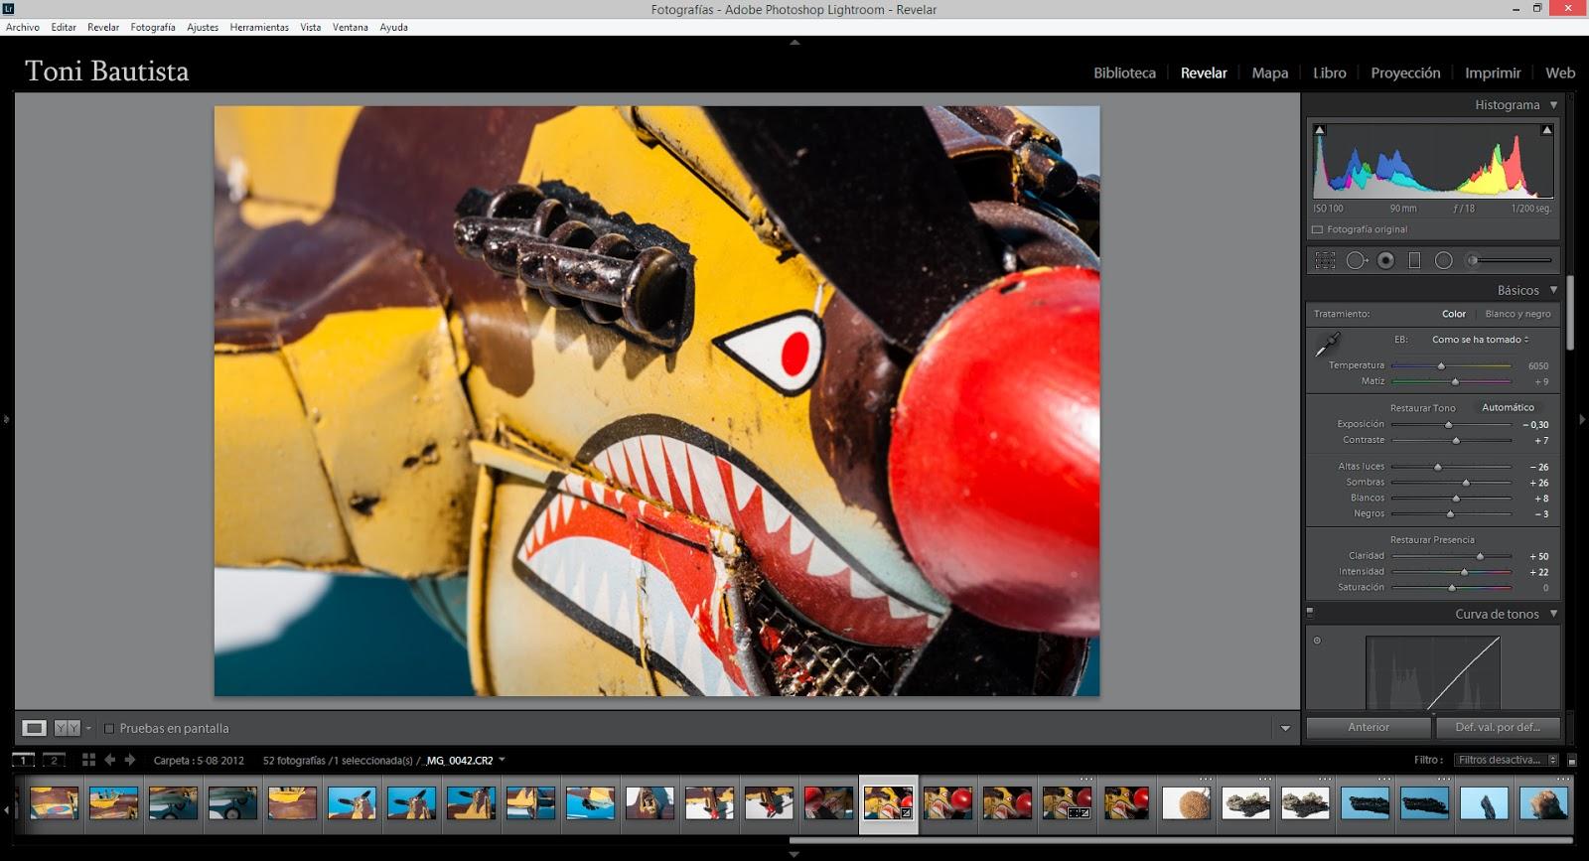Select the Crop Overlay tool

point(1325,260)
